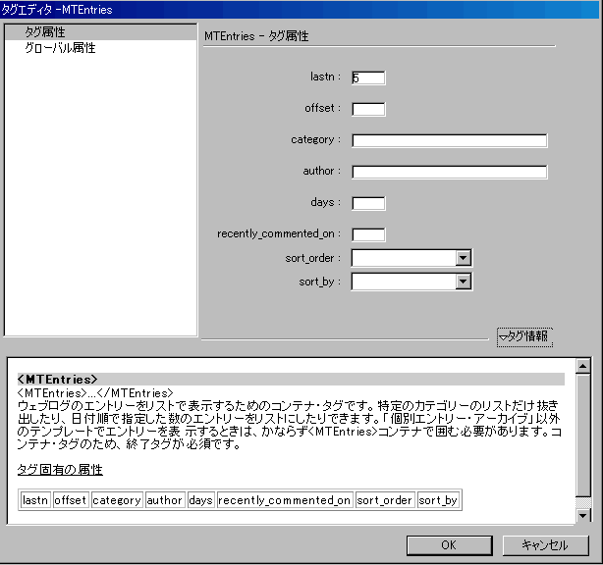
Task: Click the sort_by attribute in description table
Action: [x=438, y=500]
